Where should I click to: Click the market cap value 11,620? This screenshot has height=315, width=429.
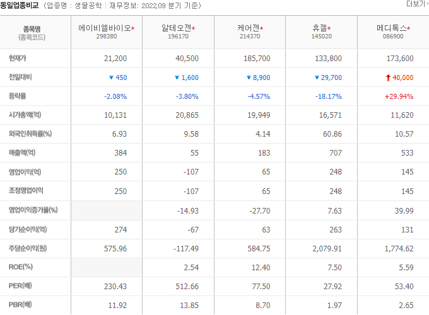pos(402,115)
